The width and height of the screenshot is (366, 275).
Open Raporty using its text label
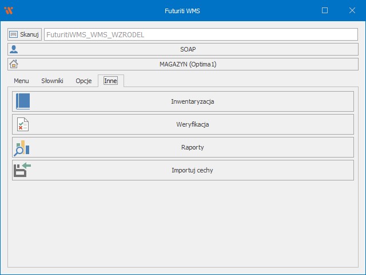pos(192,147)
